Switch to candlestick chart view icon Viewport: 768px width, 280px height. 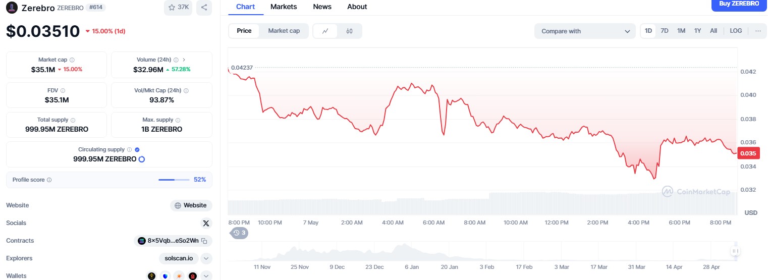(x=350, y=31)
